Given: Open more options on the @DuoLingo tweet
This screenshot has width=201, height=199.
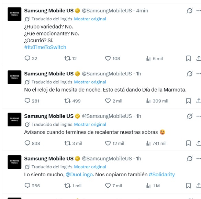Looking at the screenshot, I should (x=199, y=158).
